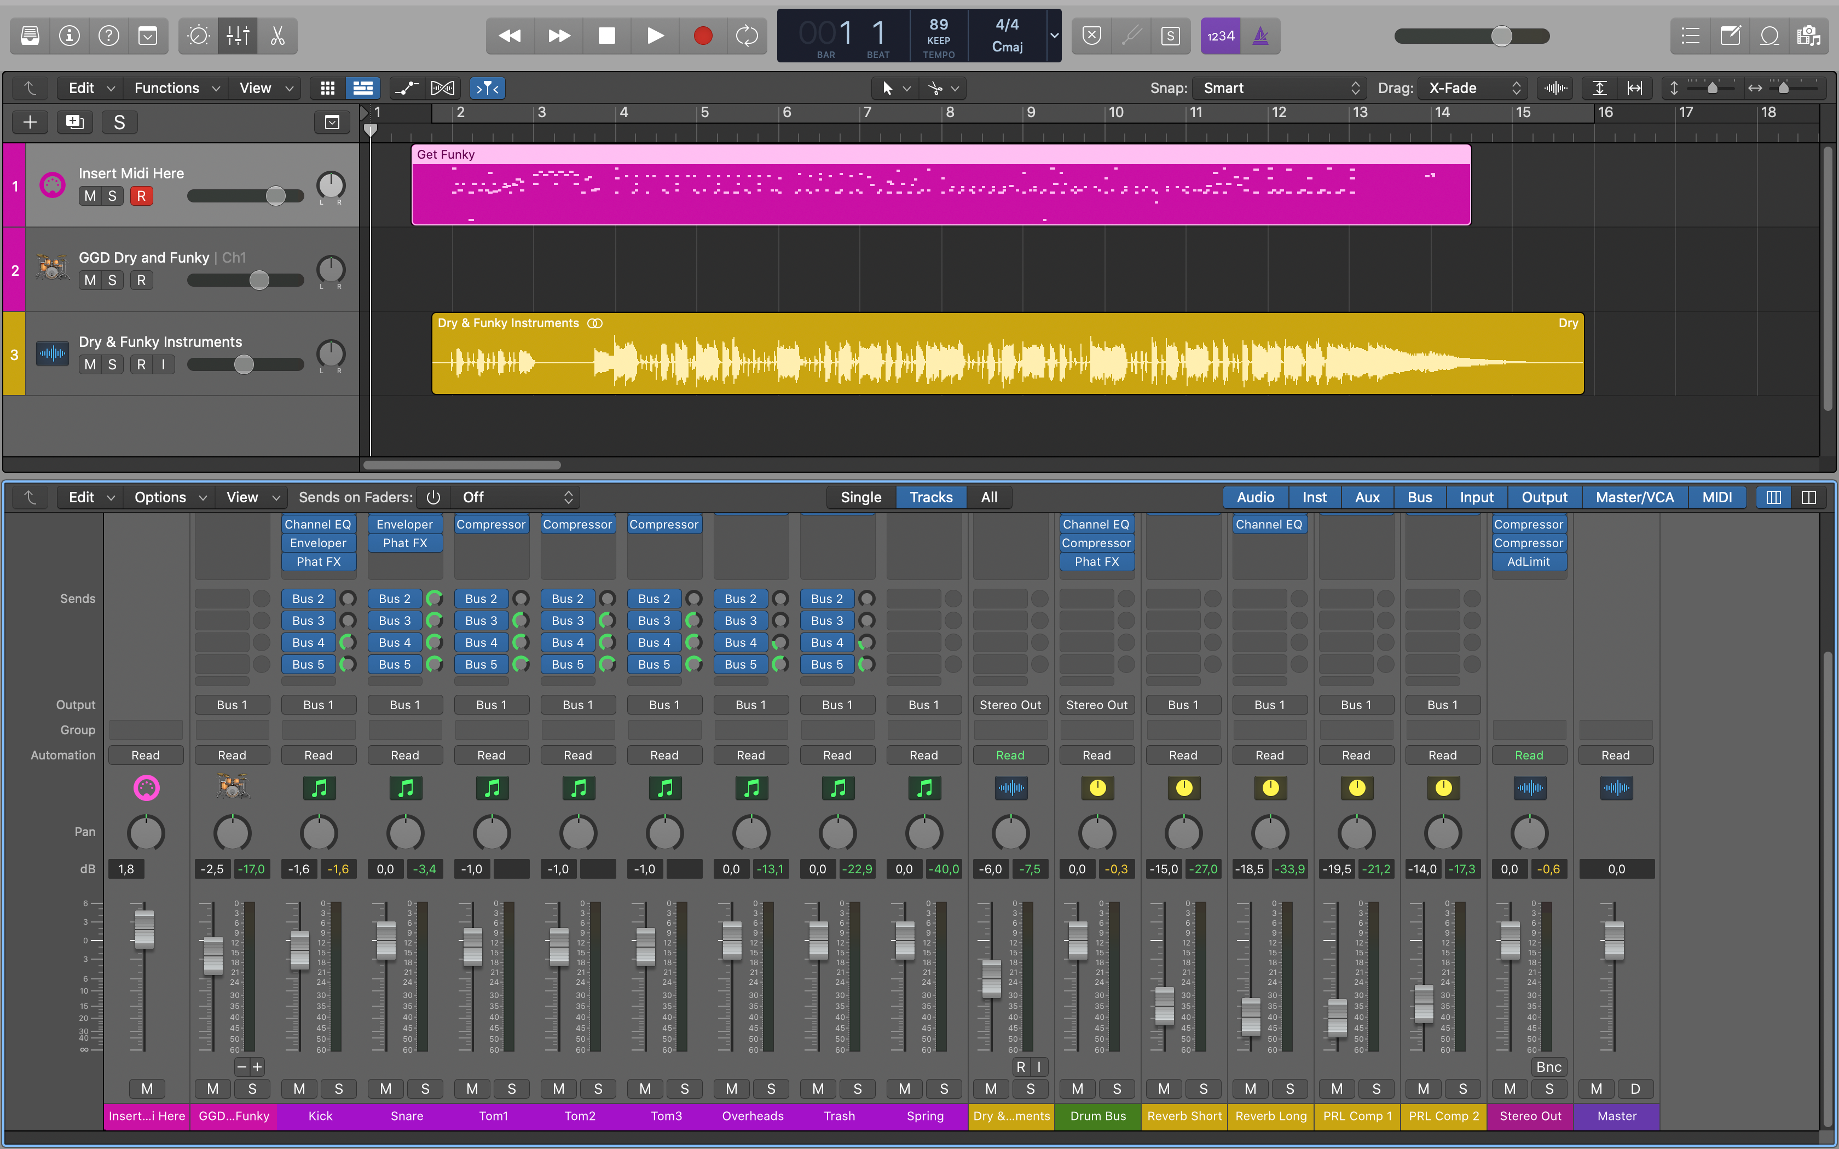Toggle the Cycle mode button

tap(746, 36)
